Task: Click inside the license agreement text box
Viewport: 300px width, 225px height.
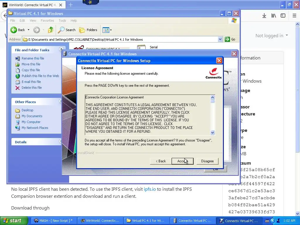Action: click(x=148, y=115)
